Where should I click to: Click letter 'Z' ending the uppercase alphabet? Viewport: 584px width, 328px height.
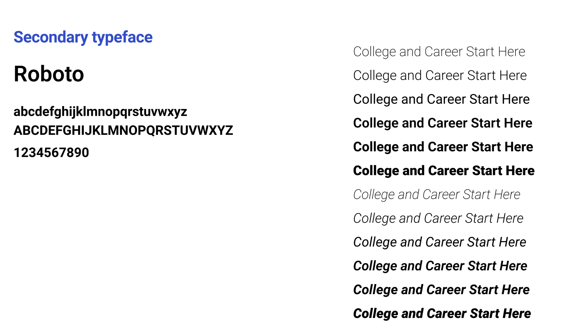(x=229, y=131)
